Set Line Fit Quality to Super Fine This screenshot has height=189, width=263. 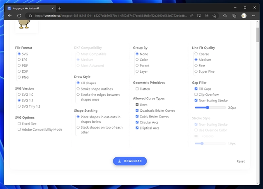click(x=196, y=71)
